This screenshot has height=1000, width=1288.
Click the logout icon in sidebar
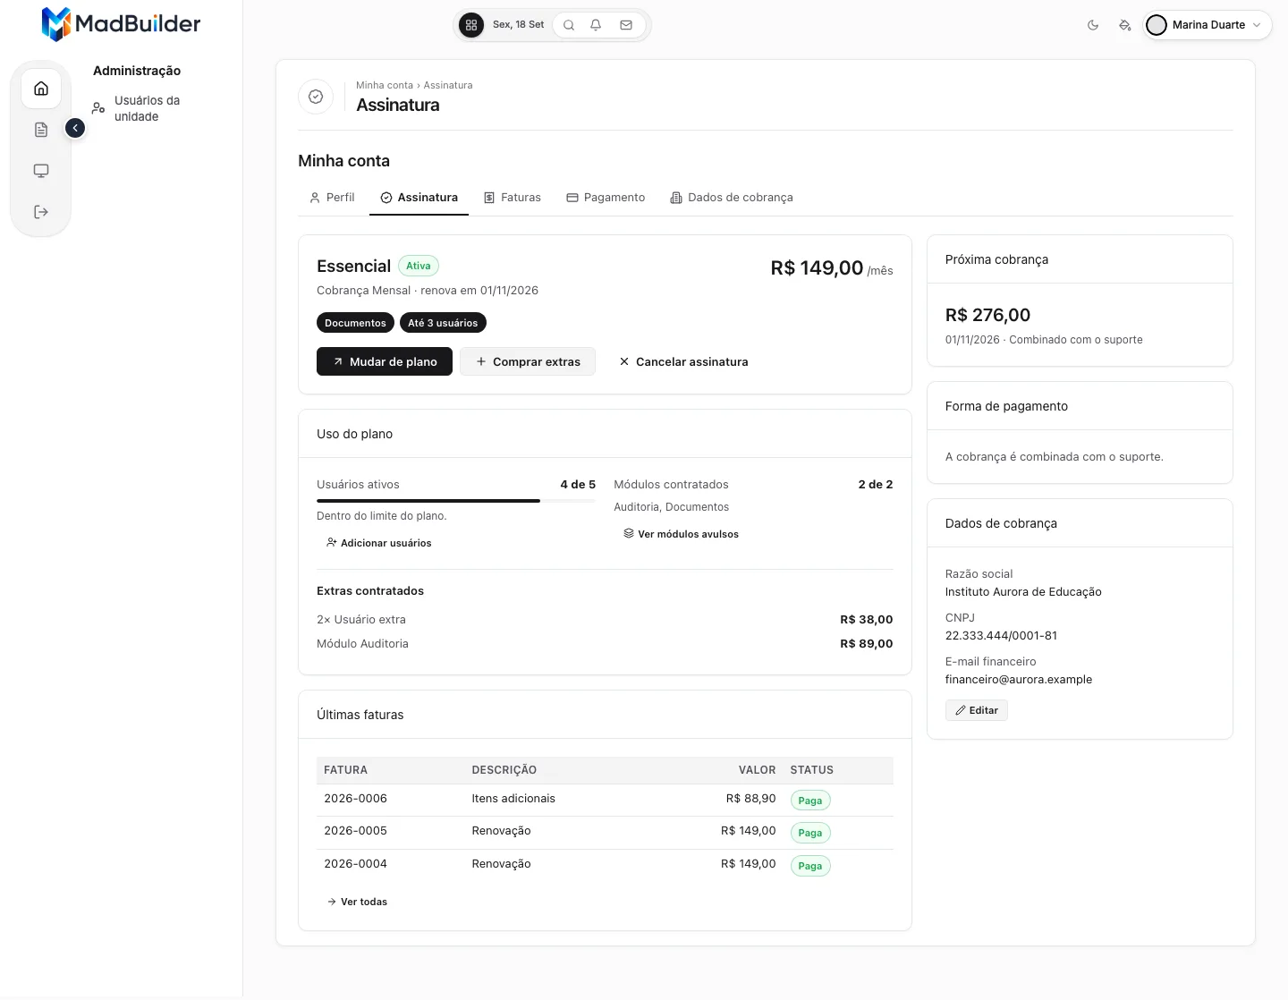pyautogui.click(x=41, y=212)
